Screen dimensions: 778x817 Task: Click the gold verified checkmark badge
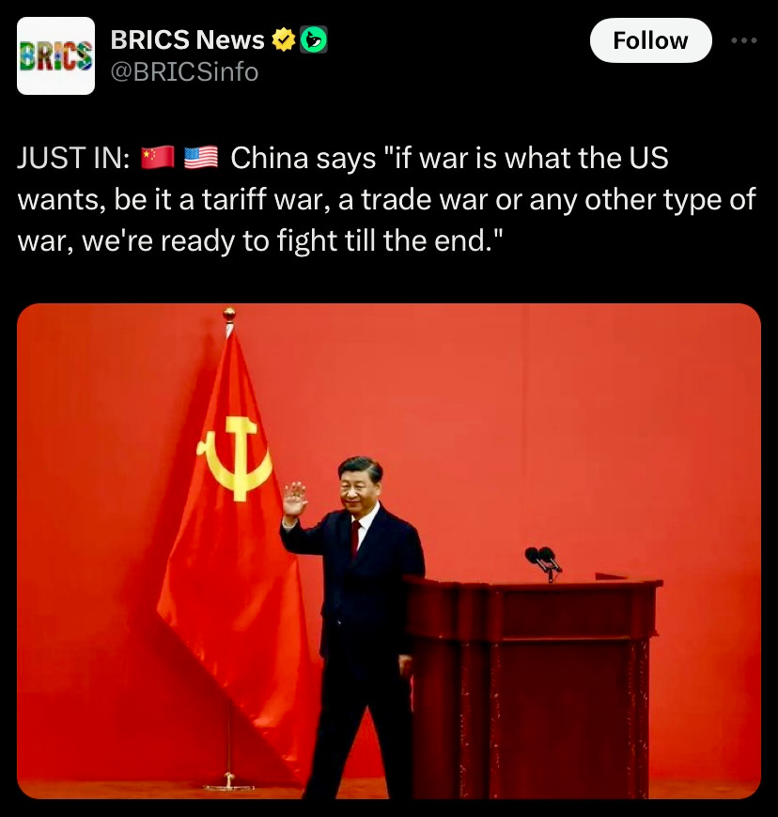(284, 39)
